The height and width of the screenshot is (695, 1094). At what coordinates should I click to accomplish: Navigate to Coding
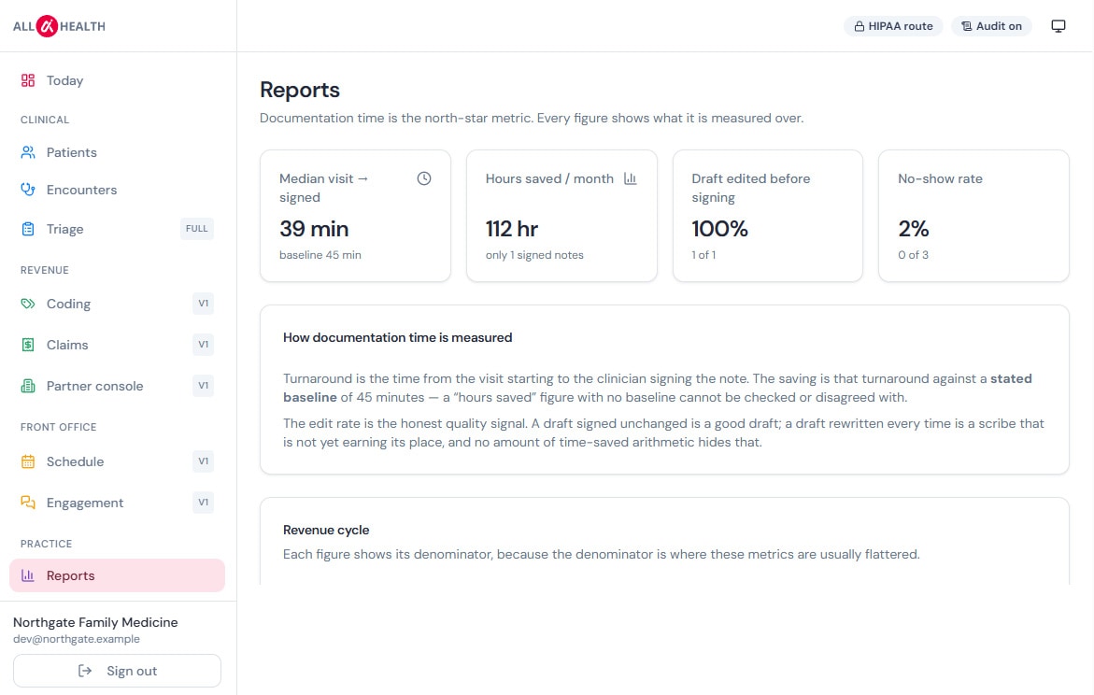click(117, 304)
